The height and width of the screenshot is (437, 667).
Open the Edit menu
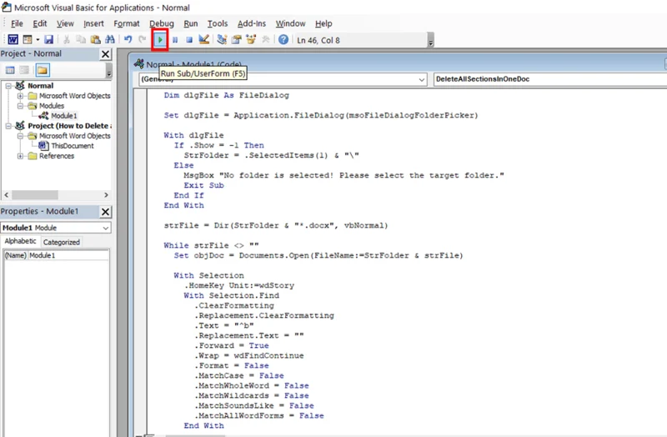coord(40,23)
